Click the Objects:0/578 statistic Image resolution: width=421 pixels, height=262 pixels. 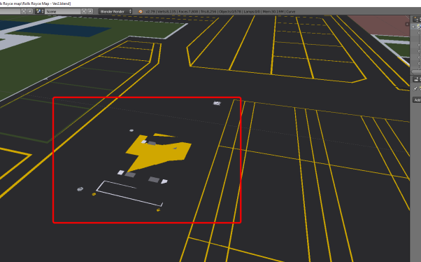pyautogui.click(x=230, y=12)
